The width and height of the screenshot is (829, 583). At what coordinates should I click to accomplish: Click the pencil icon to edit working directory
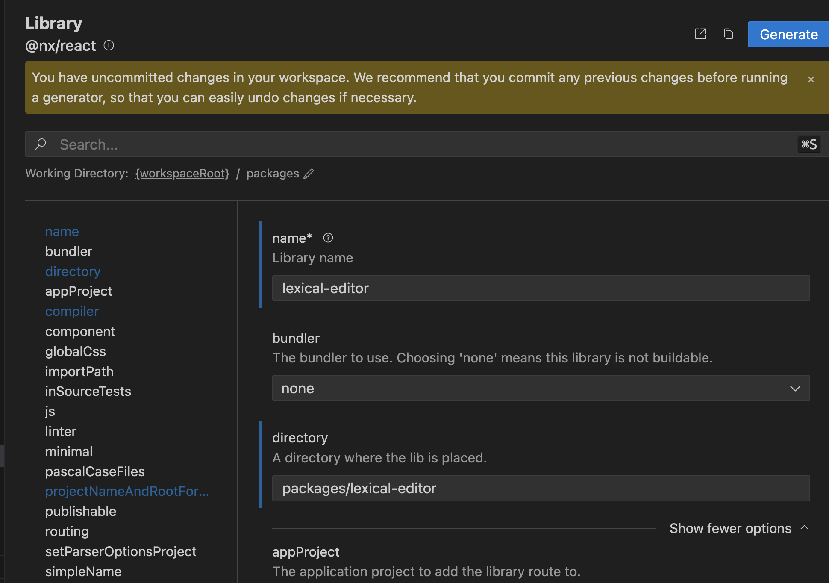click(309, 174)
